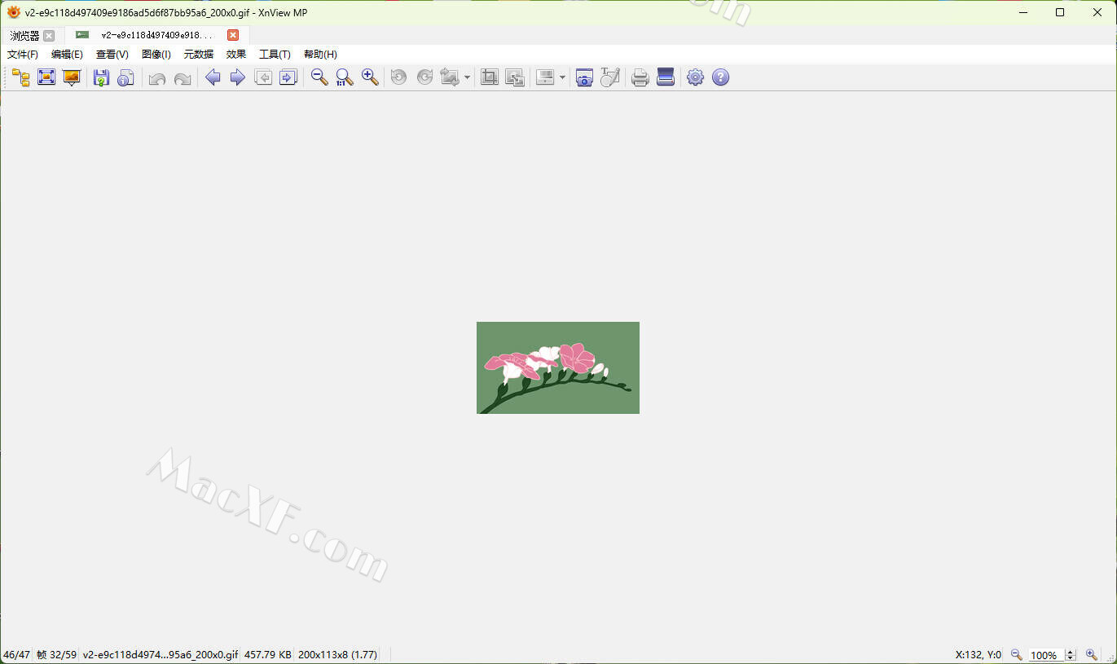The width and height of the screenshot is (1117, 664).
Task: Open the 元数据 menu
Action: coord(199,55)
